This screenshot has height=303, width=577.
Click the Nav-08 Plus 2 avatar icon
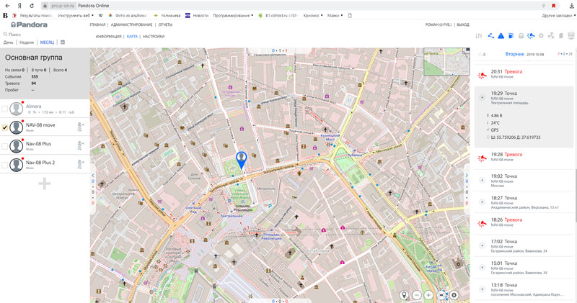pyautogui.click(x=16, y=165)
